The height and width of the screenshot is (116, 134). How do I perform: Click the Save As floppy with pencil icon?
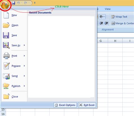point(6,45)
